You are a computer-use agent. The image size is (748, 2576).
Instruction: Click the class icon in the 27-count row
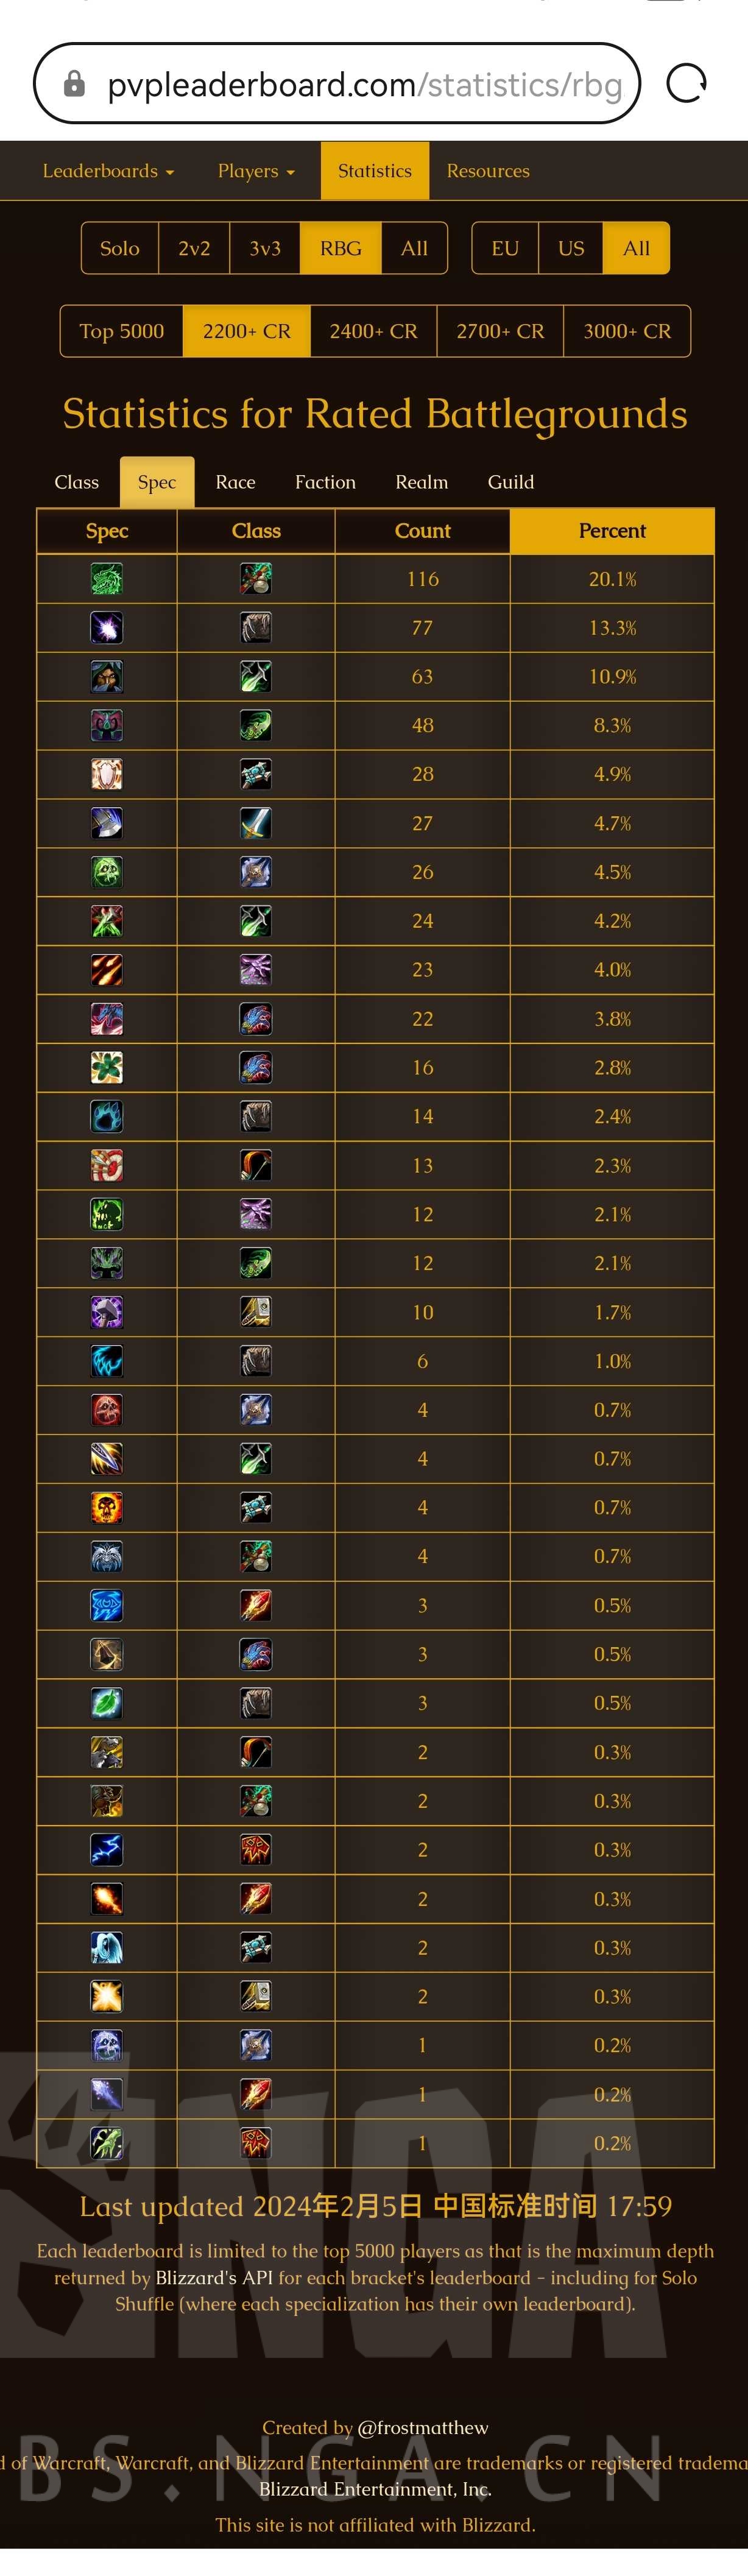pyautogui.click(x=256, y=823)
